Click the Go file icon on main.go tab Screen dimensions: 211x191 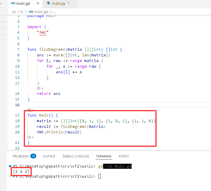click(12, 3)
